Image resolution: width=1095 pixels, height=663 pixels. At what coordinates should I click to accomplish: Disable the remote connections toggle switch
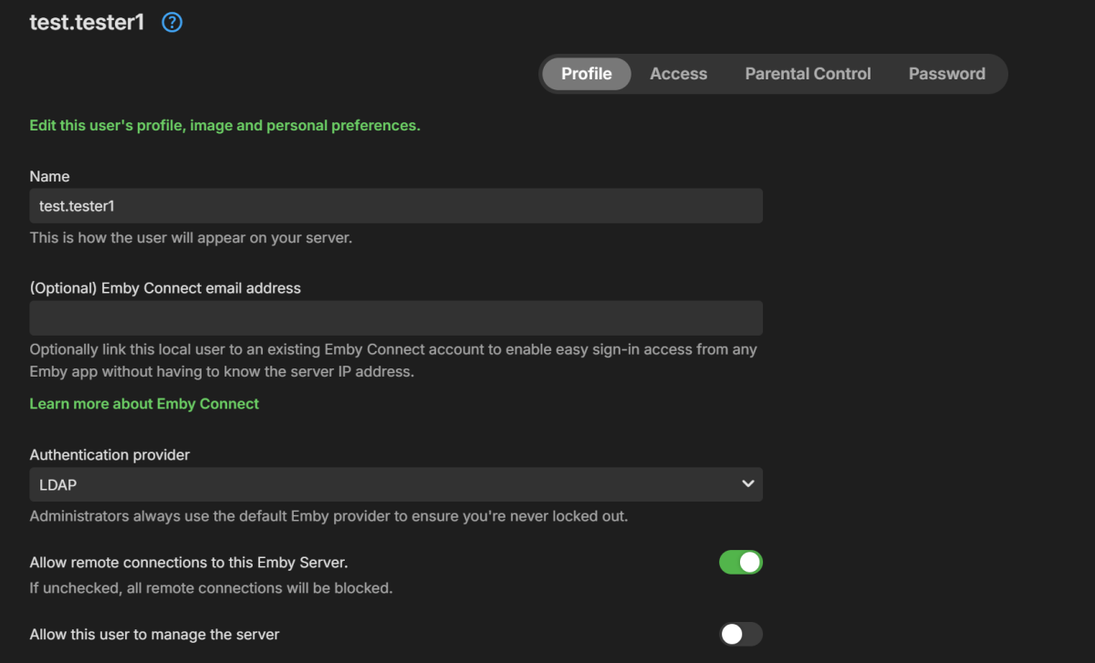(x=740, y=562)
